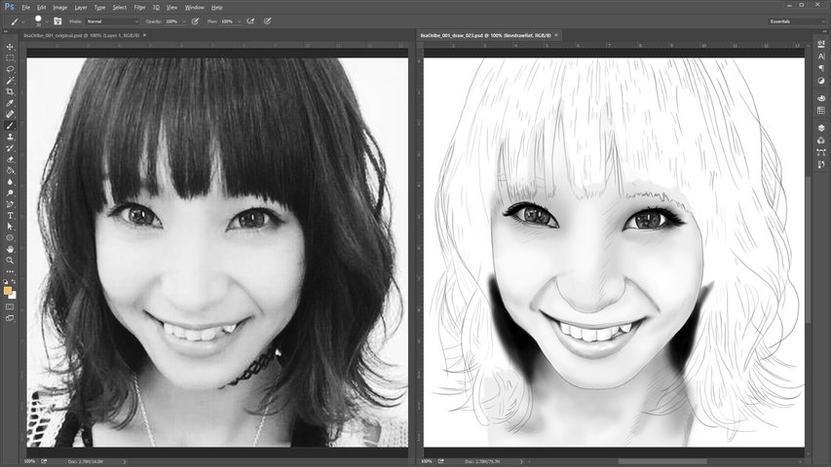
Task: Select the History Brush tool
Action: (10, 148)
